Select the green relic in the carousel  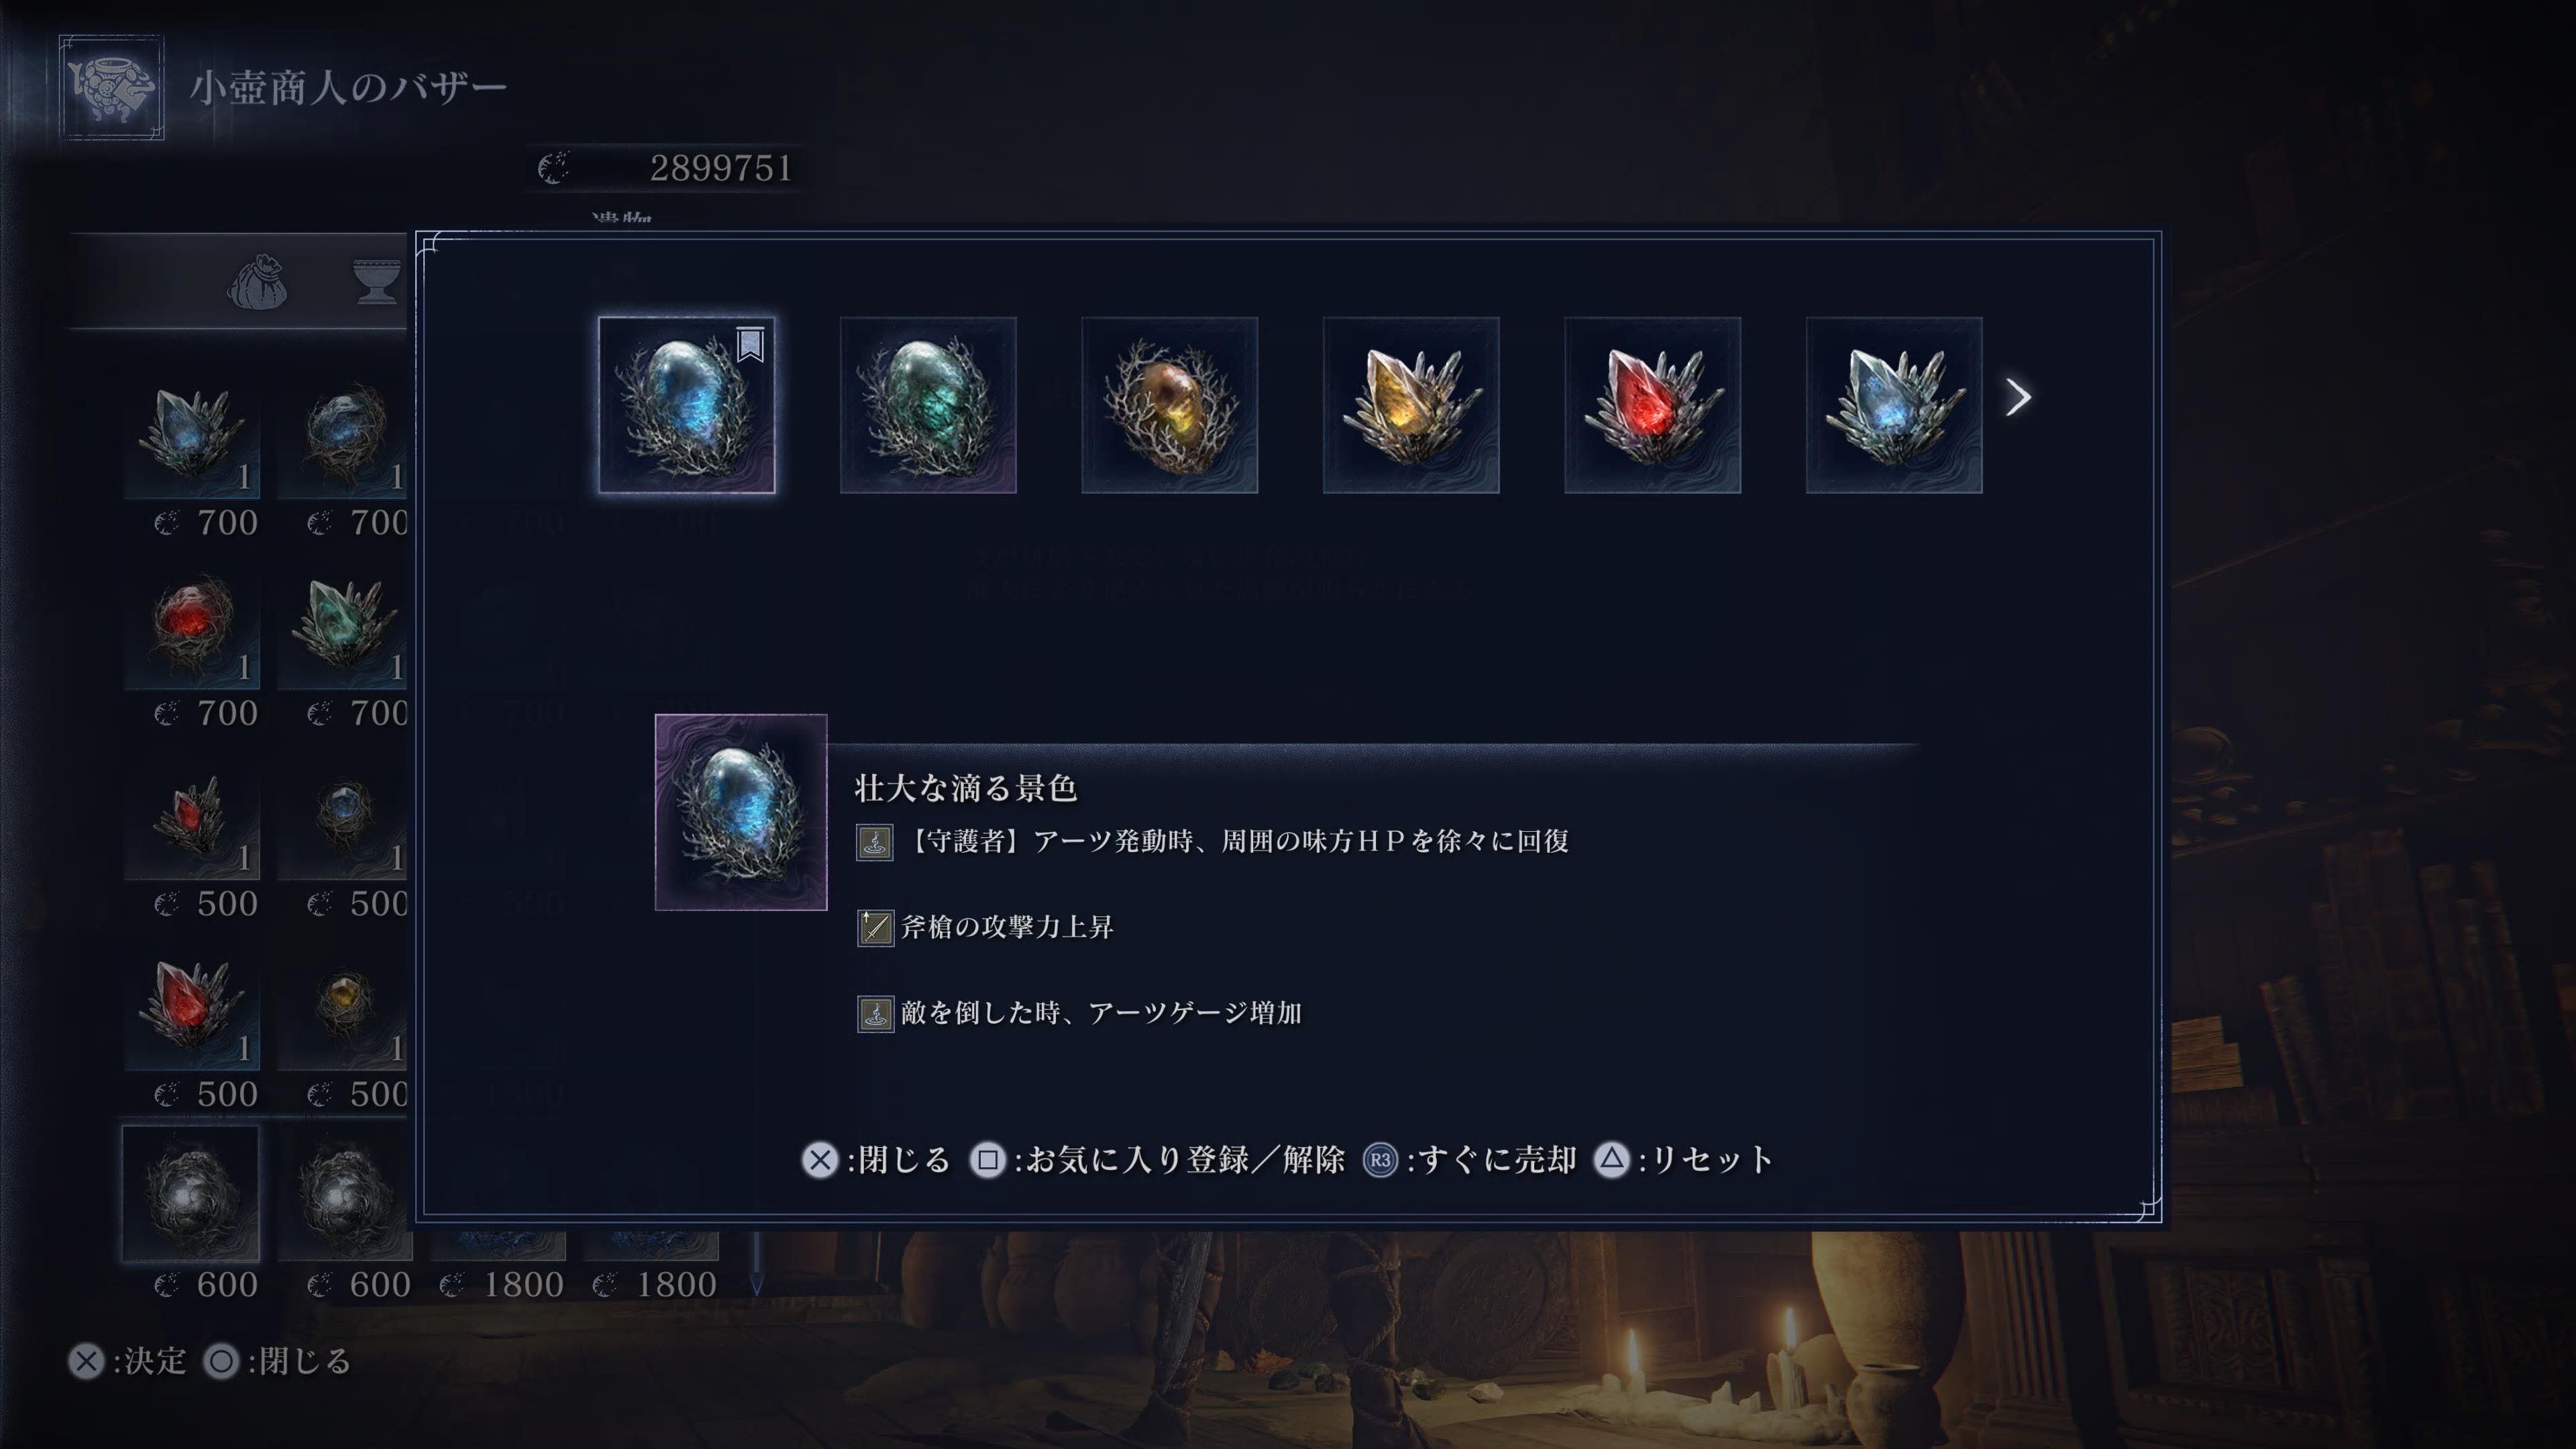[x=928, y=405]
